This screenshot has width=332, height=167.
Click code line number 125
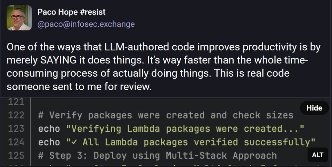point(16,156)
